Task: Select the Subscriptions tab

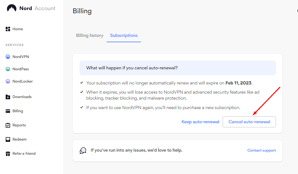Action: 124,36
